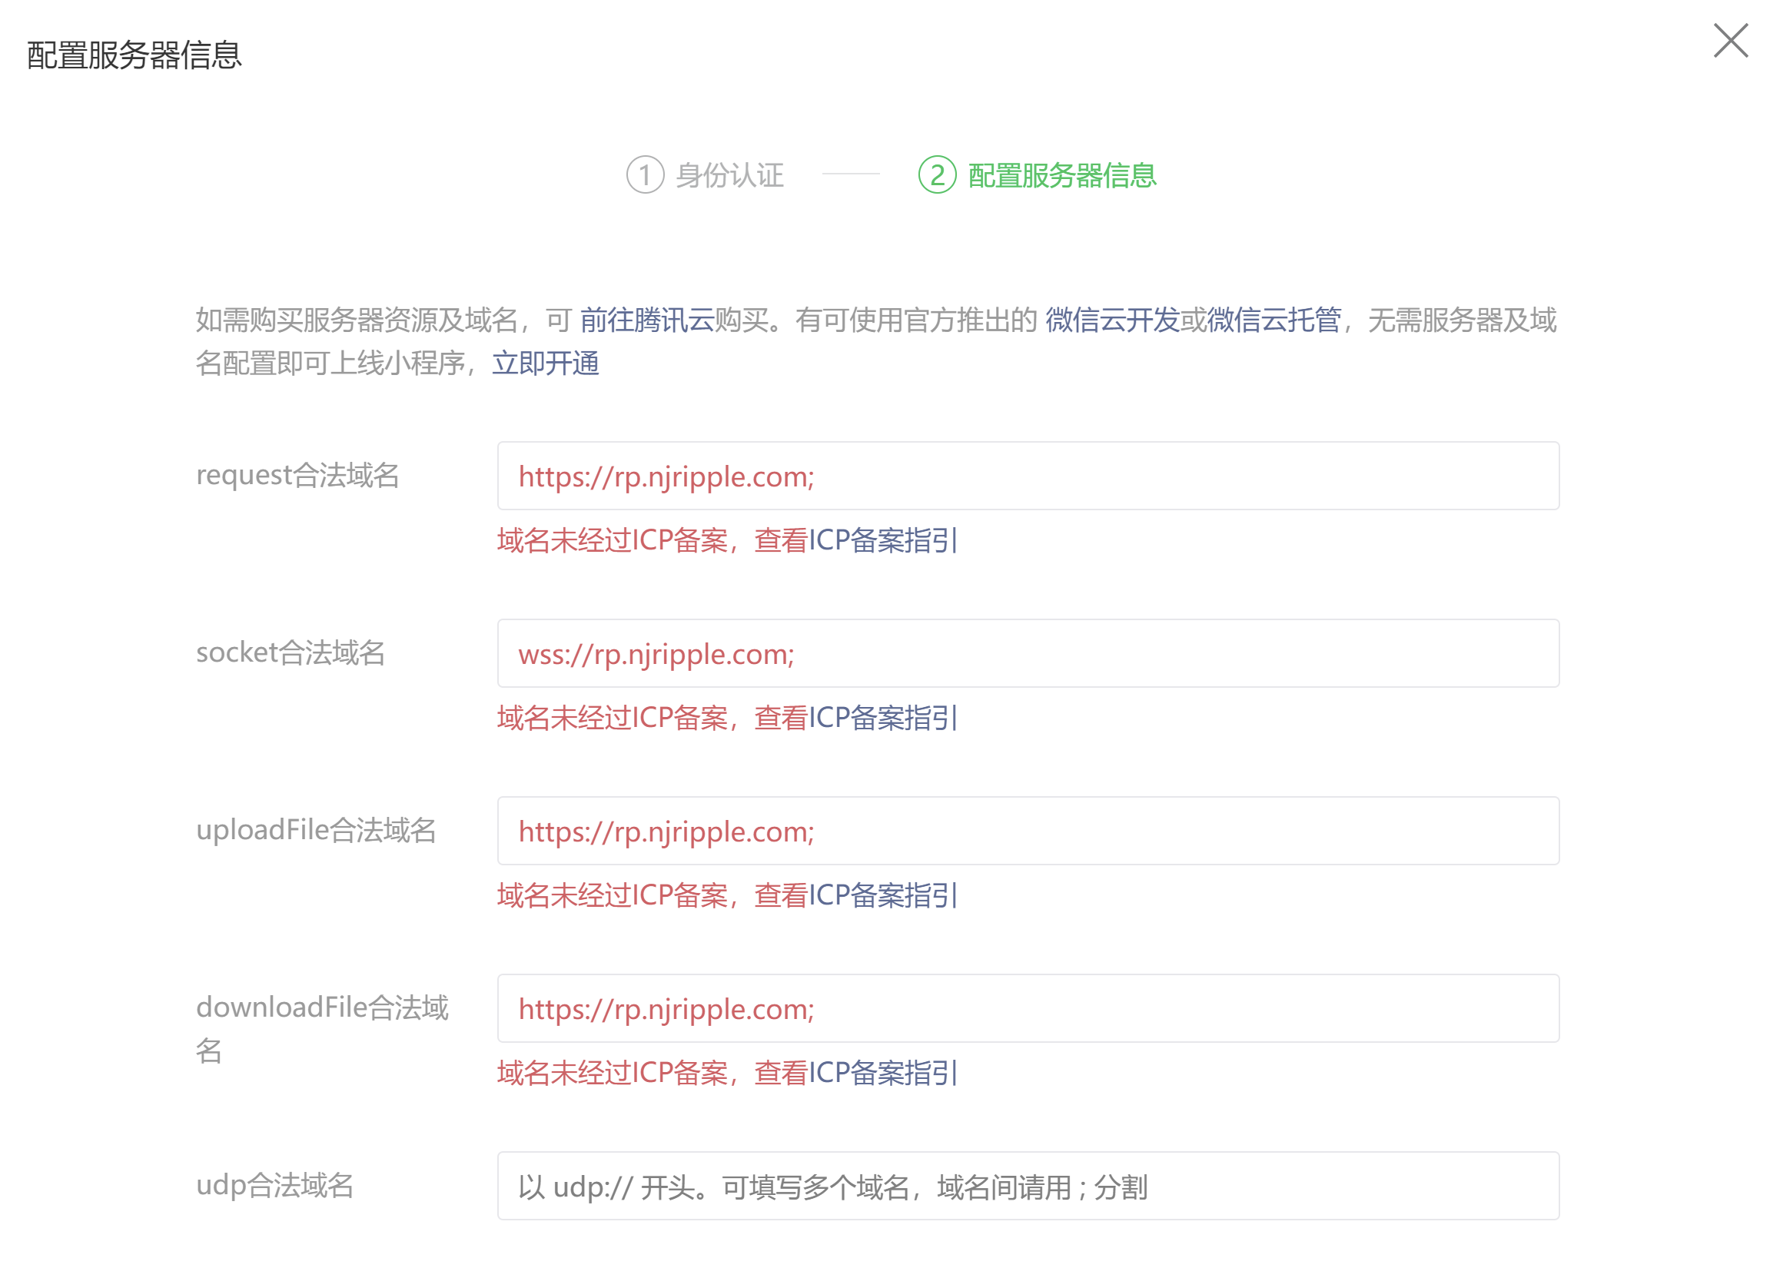Click the 立即开通 link
Screen dimensions: 1770x1268
[545, 363]
